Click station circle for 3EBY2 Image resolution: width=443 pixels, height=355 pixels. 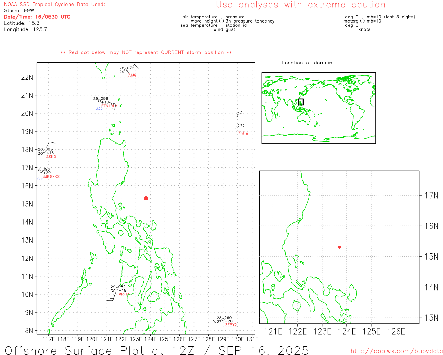223,320
